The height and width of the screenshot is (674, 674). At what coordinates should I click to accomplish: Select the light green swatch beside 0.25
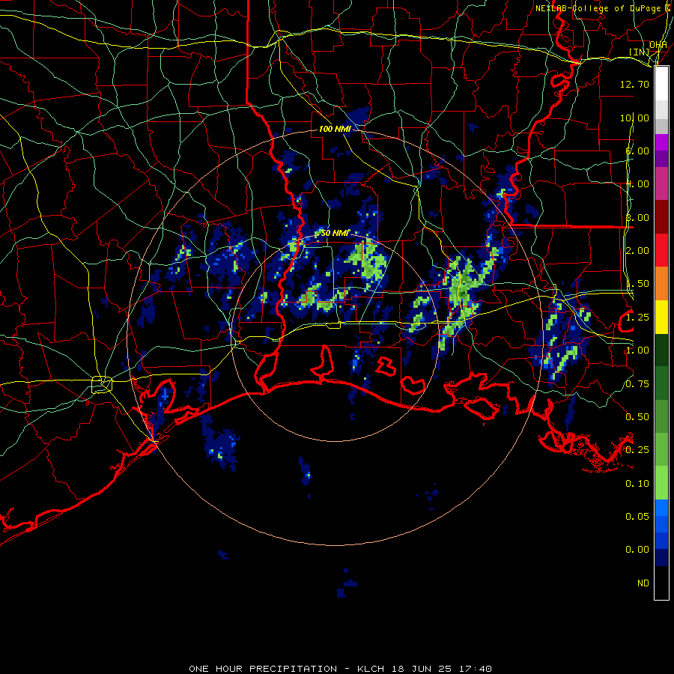pyautogui.click(x=661, y=449)
